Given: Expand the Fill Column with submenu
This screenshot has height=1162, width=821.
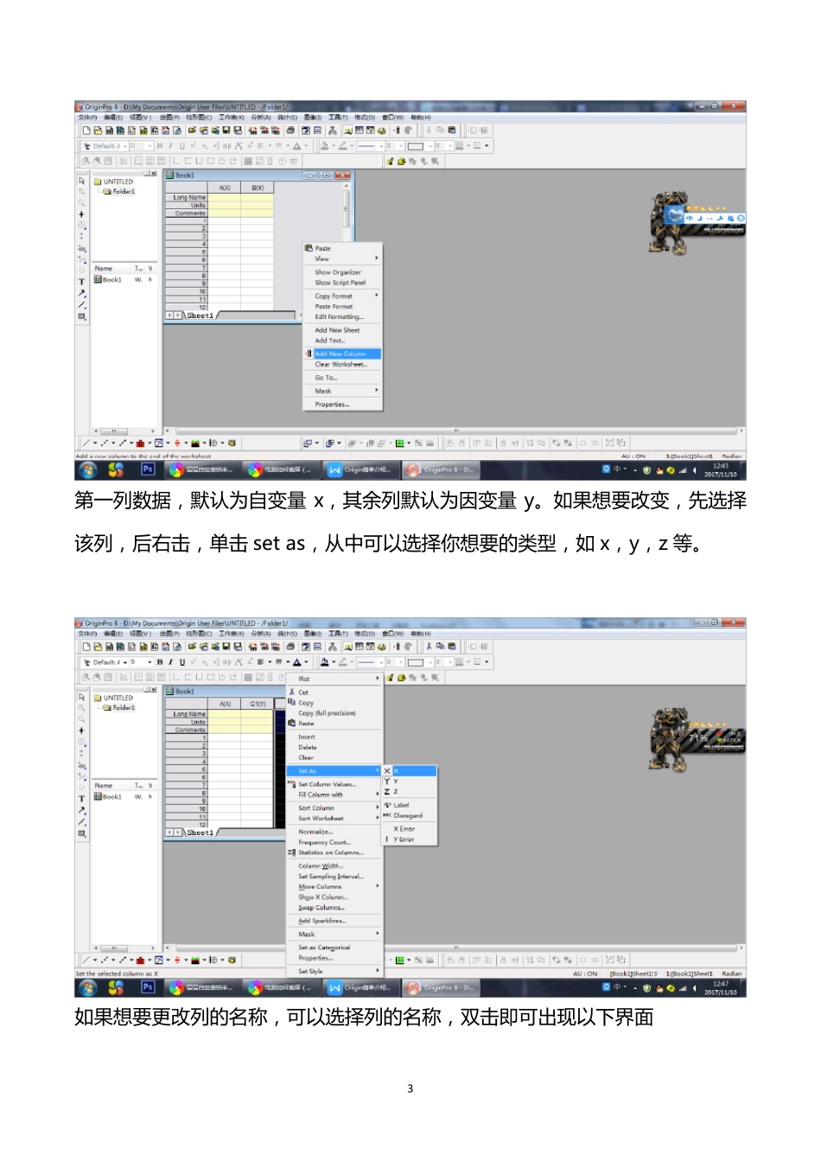Looking at the screenshot, I should (x=334, y=795).
